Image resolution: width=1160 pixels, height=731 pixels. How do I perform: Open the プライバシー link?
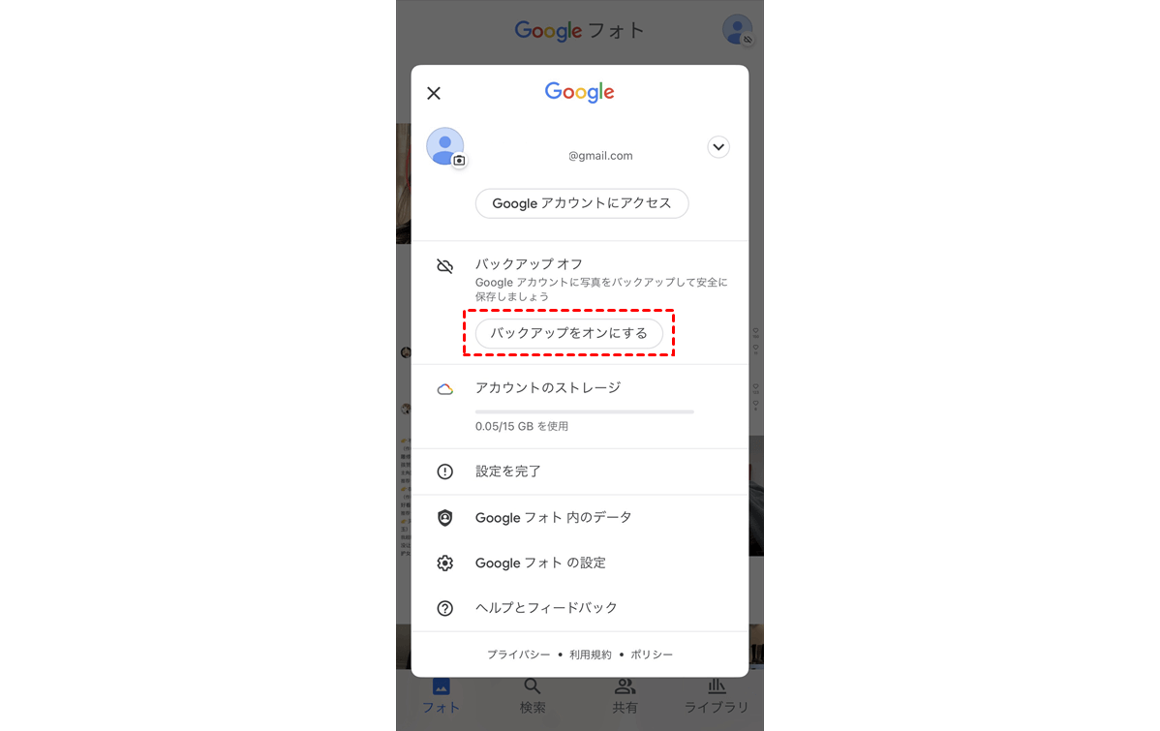(519, 655)
